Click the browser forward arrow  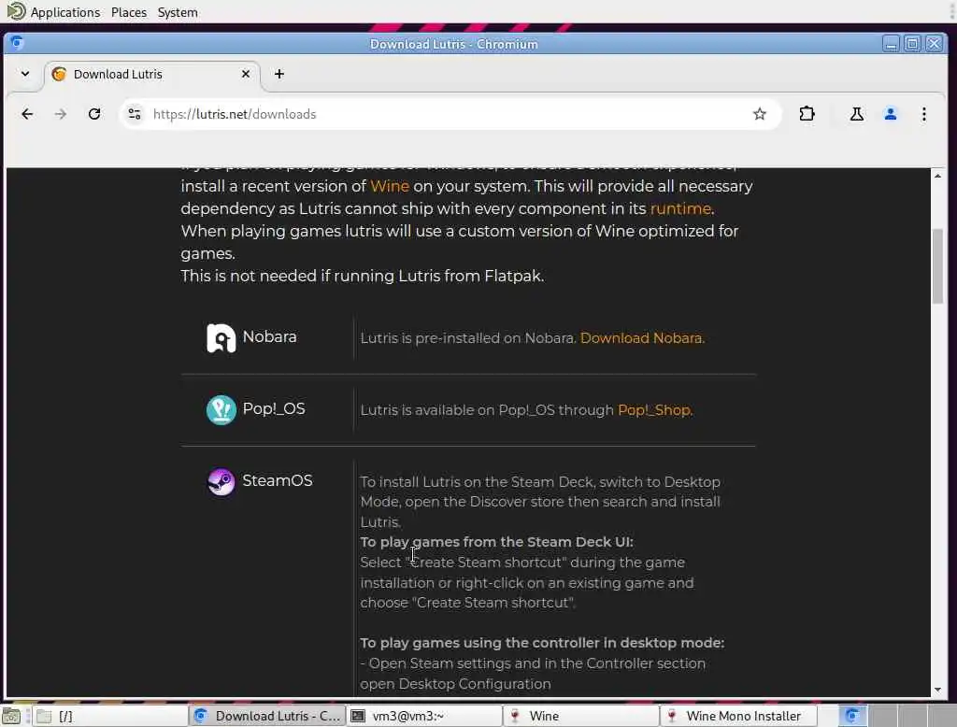[61, 114]
